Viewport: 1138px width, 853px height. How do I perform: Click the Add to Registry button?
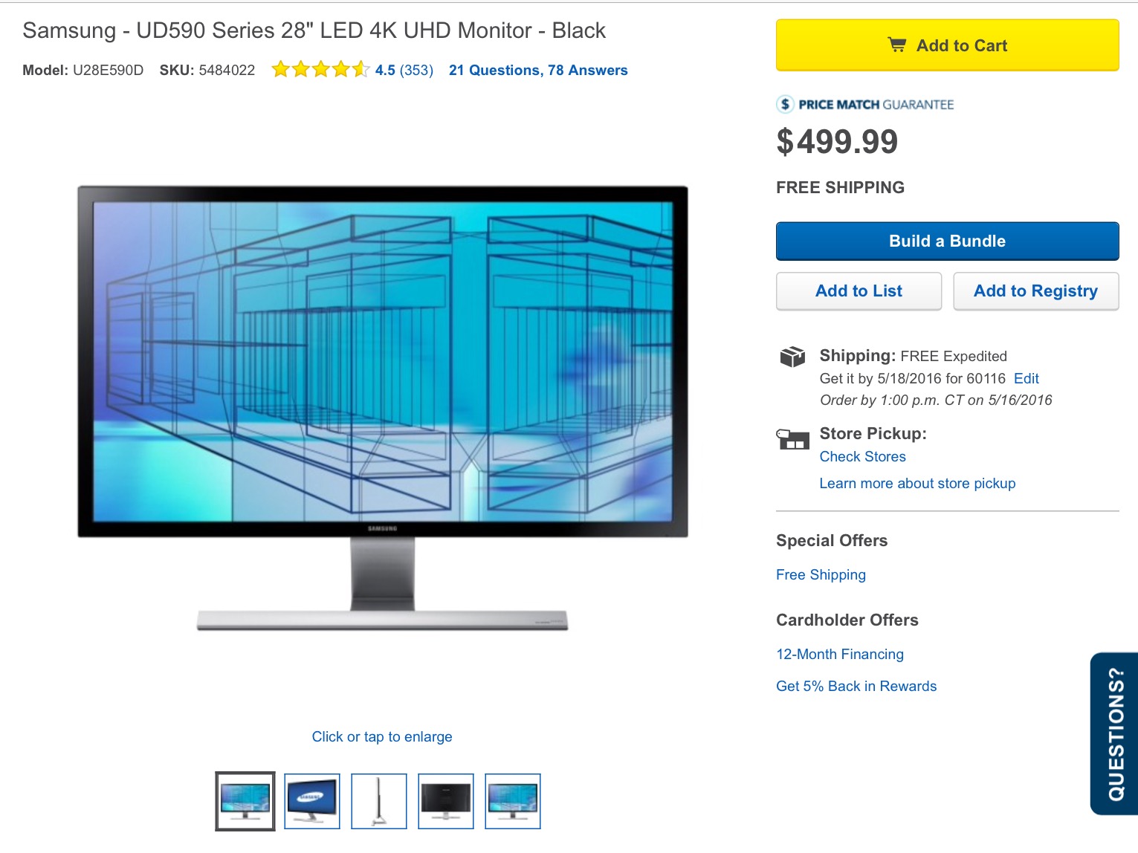1036,291
